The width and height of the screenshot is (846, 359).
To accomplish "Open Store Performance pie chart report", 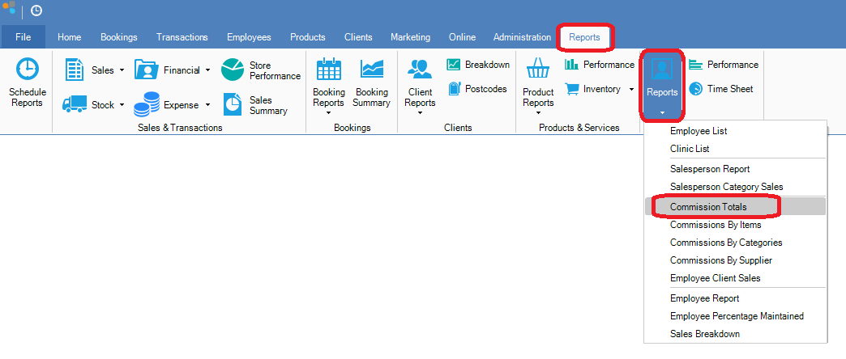I will [x=233, y=70].
